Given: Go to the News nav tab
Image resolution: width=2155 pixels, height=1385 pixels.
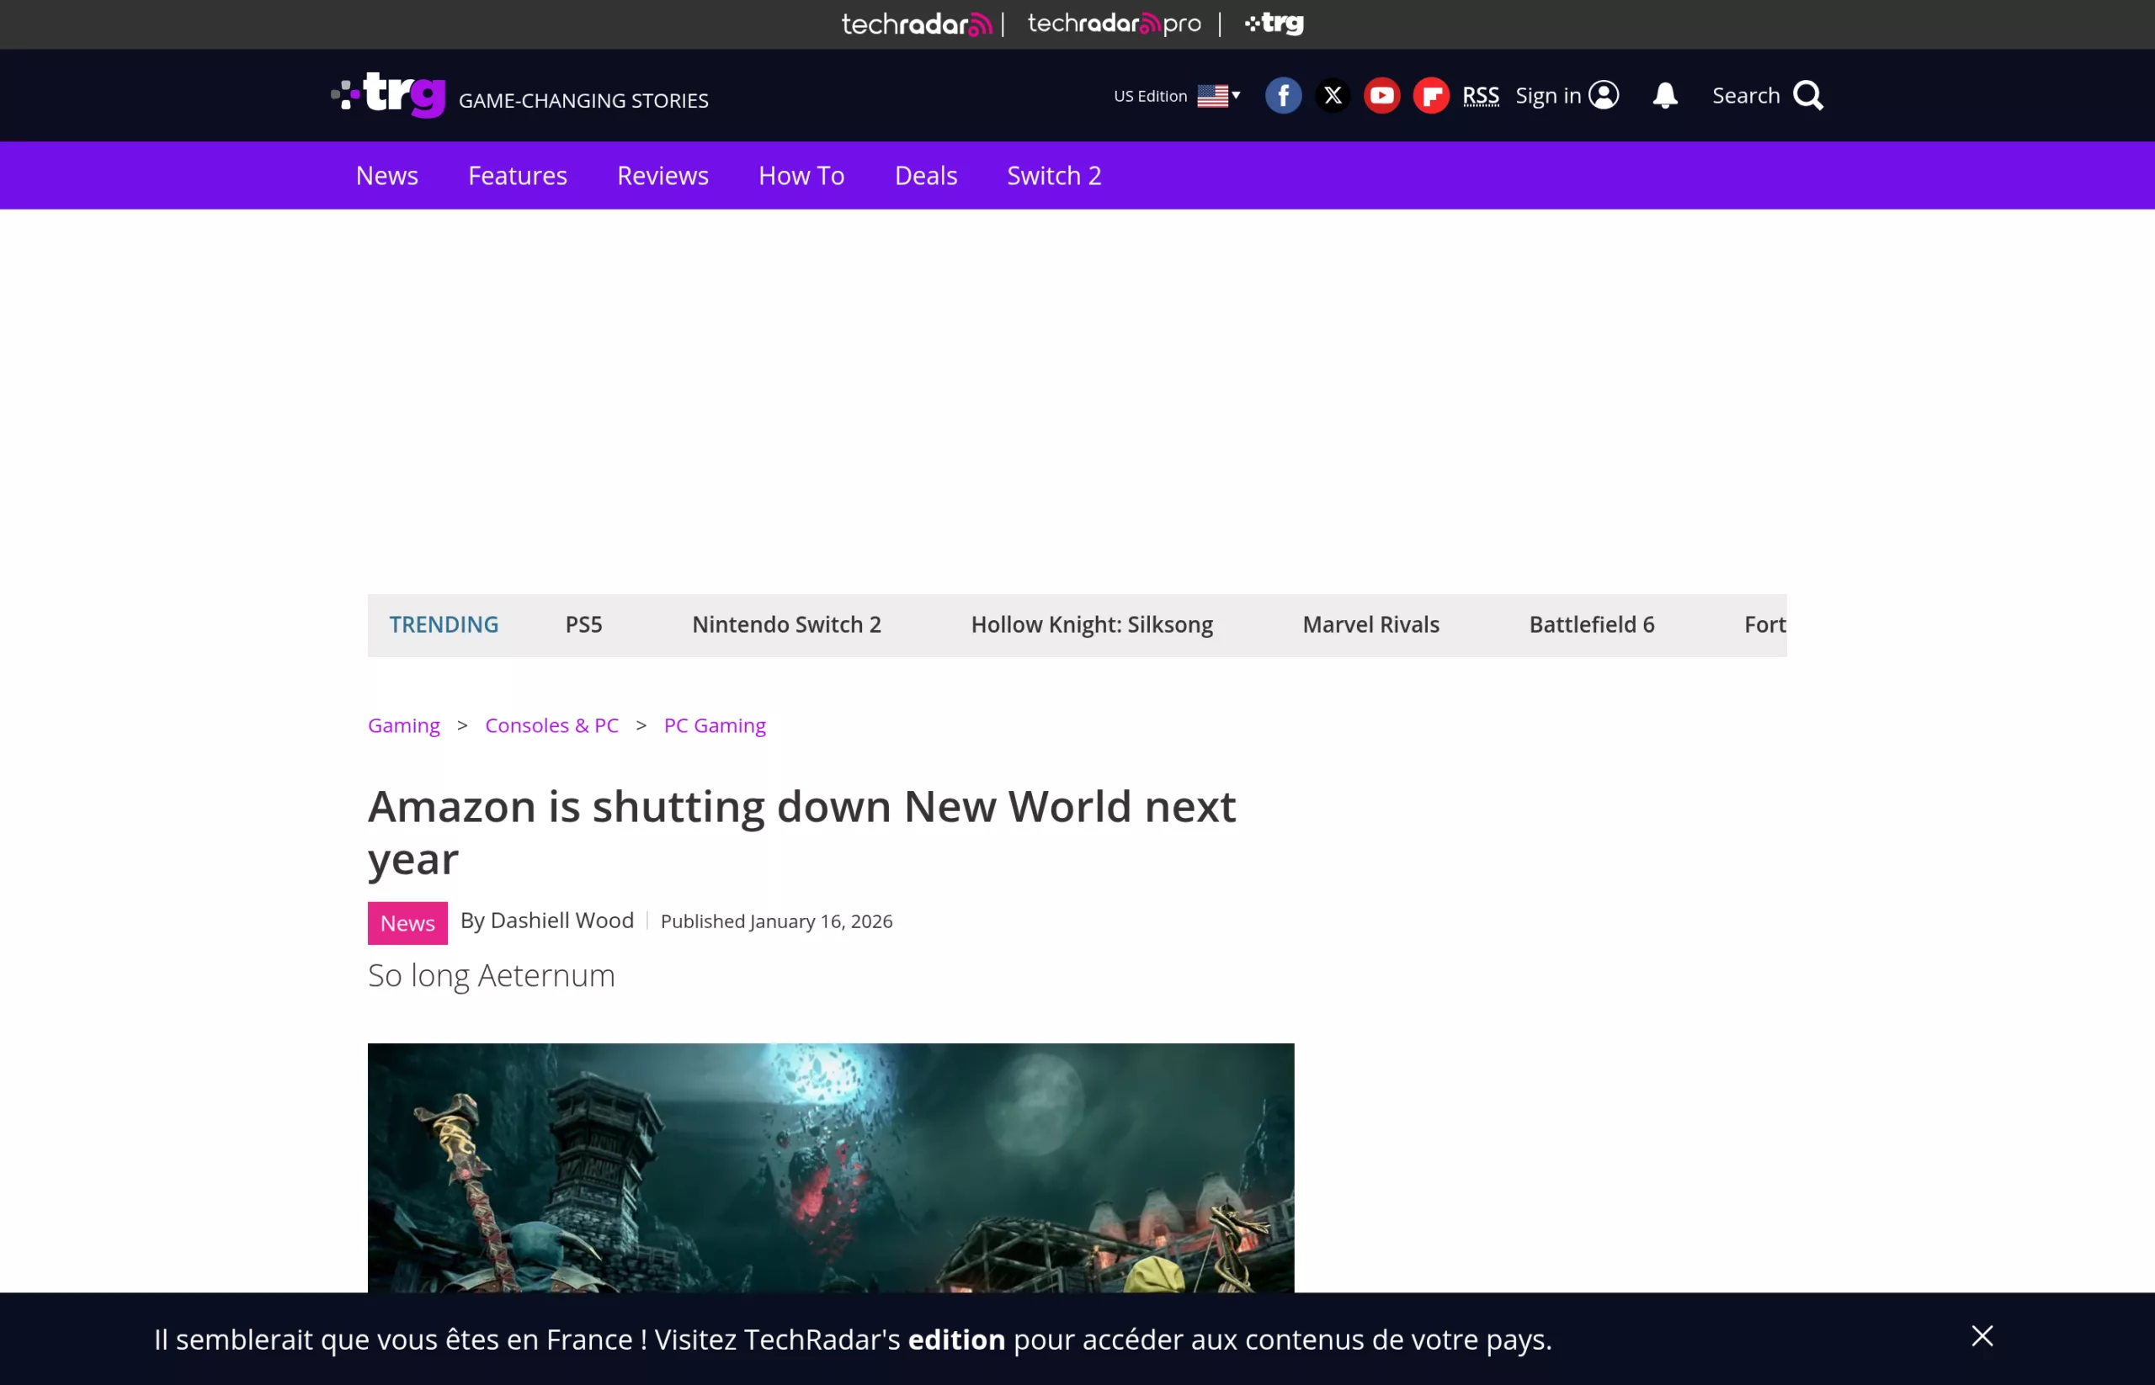Looking at the screenshot, I should [x=387, y=175].
